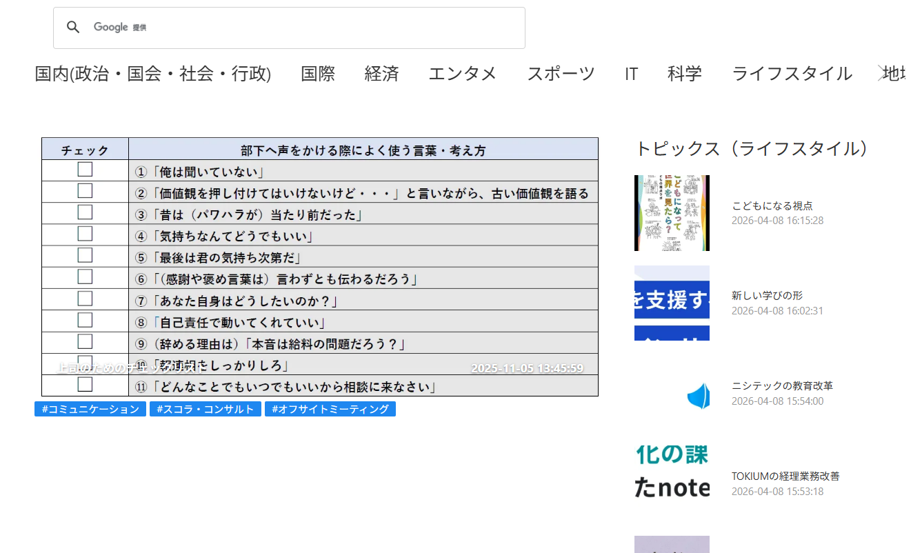Click the Google search input field
This screenshot has height=553, width=922.
[310, 28]
